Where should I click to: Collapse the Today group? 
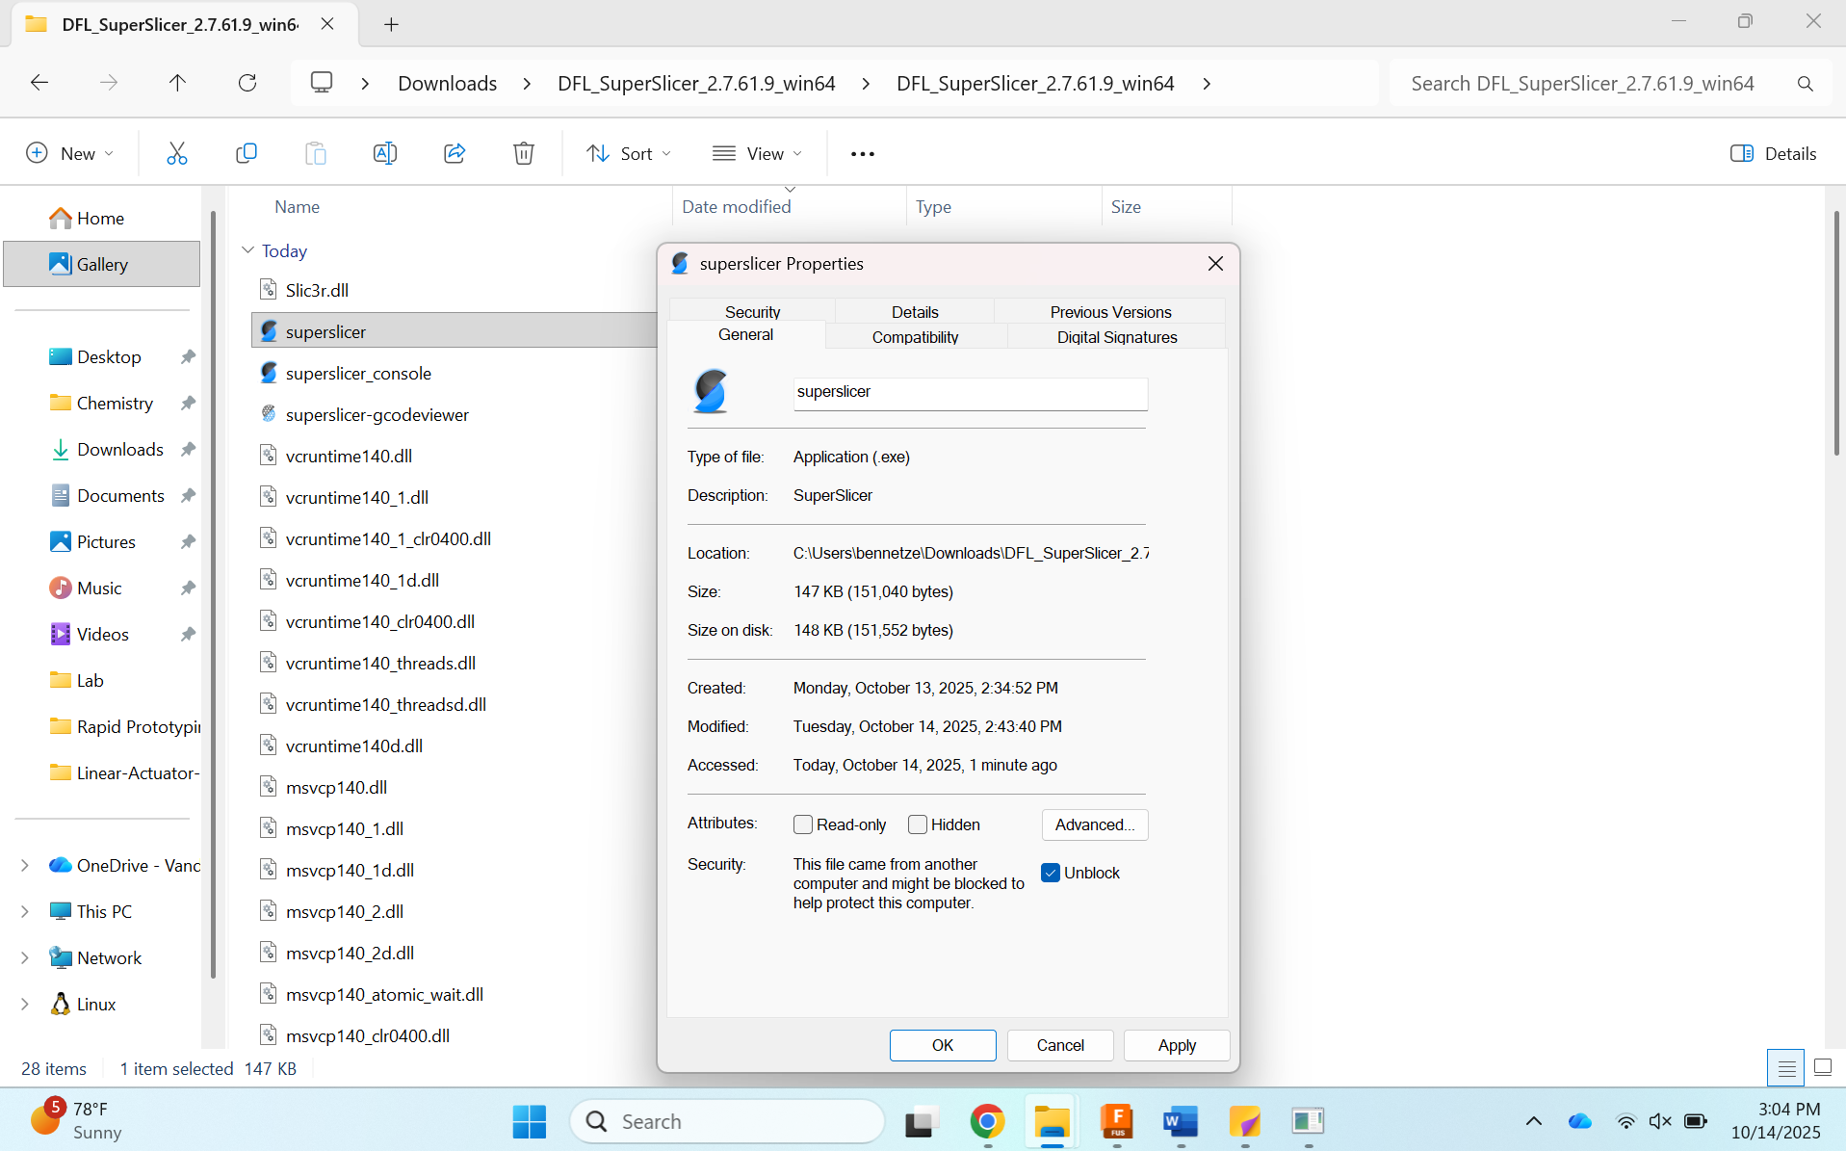247,250
